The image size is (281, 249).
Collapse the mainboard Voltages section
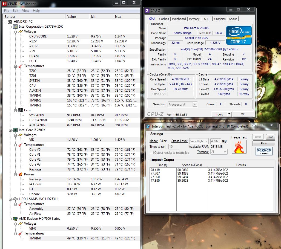click(x=15, y=32)
